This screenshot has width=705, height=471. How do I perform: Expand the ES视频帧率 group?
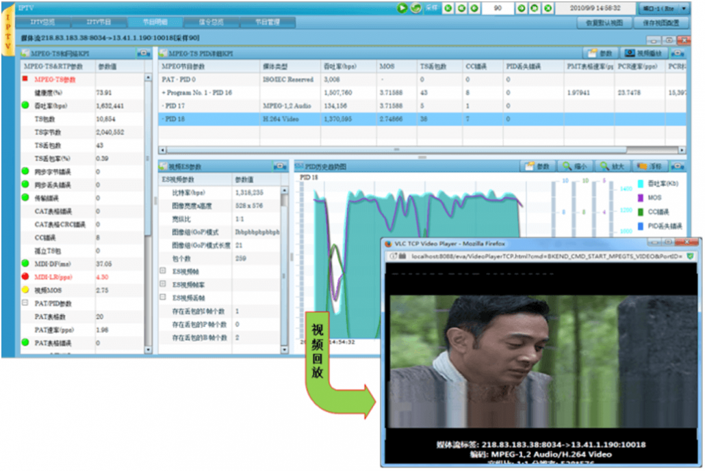(x=163, y=284)
